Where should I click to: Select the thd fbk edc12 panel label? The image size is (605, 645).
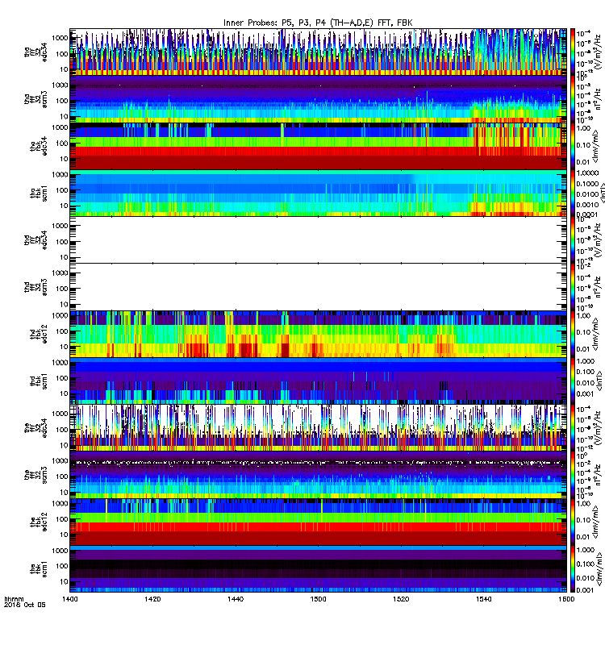(x=39, y=334)
